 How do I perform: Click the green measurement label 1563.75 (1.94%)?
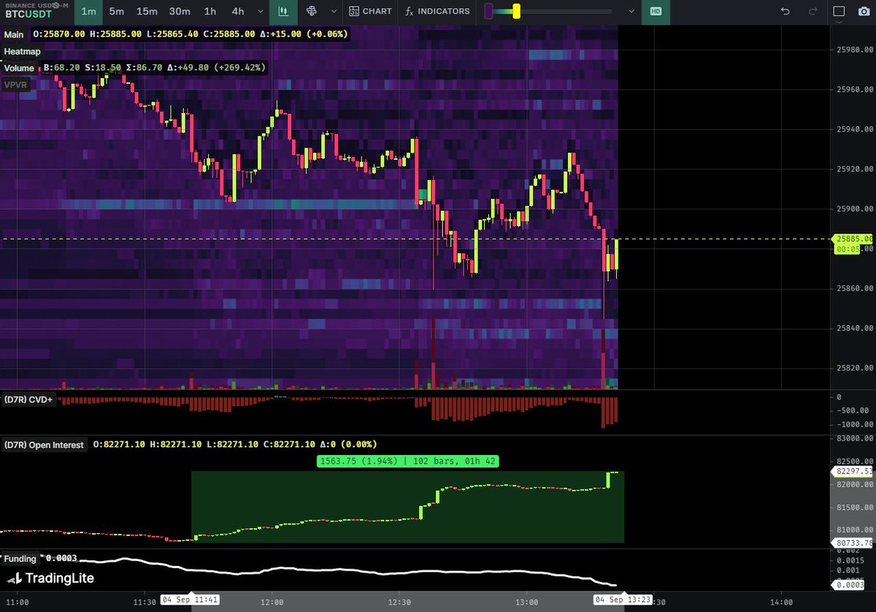(x=407, y=461)
